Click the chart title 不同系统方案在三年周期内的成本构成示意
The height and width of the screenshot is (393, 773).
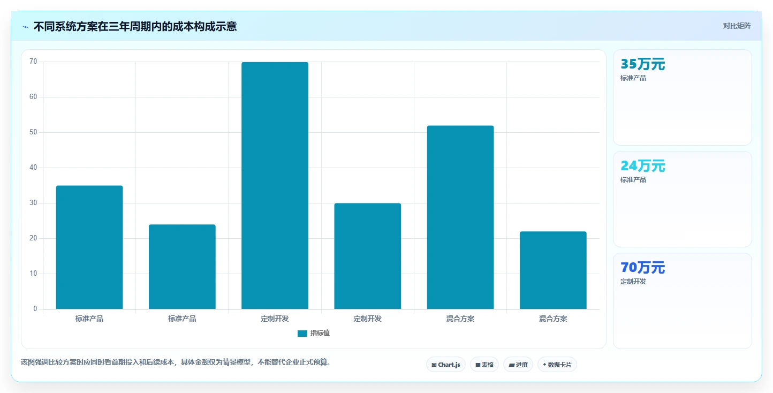click(x=135, y=26)
